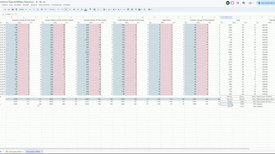The image size is (275, 154).
Task: Select the 'Zaporozhie' header cell
Action: tap(167, 20)
